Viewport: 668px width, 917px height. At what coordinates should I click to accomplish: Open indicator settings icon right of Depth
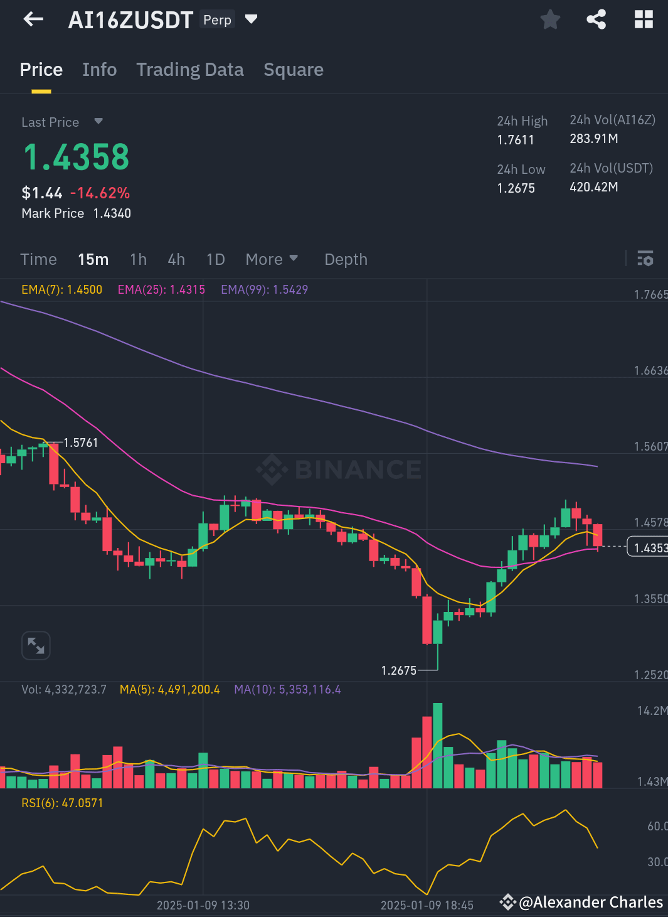645,259
